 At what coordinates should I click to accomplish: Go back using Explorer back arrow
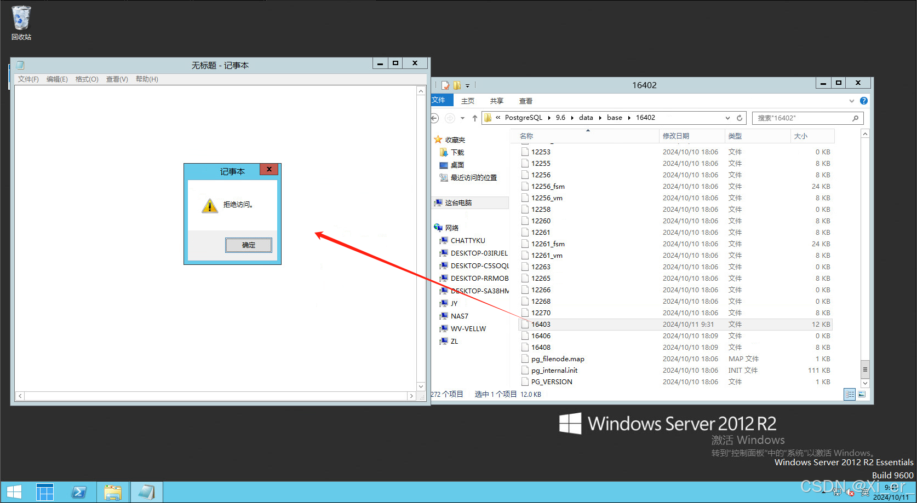coord(435,118)
